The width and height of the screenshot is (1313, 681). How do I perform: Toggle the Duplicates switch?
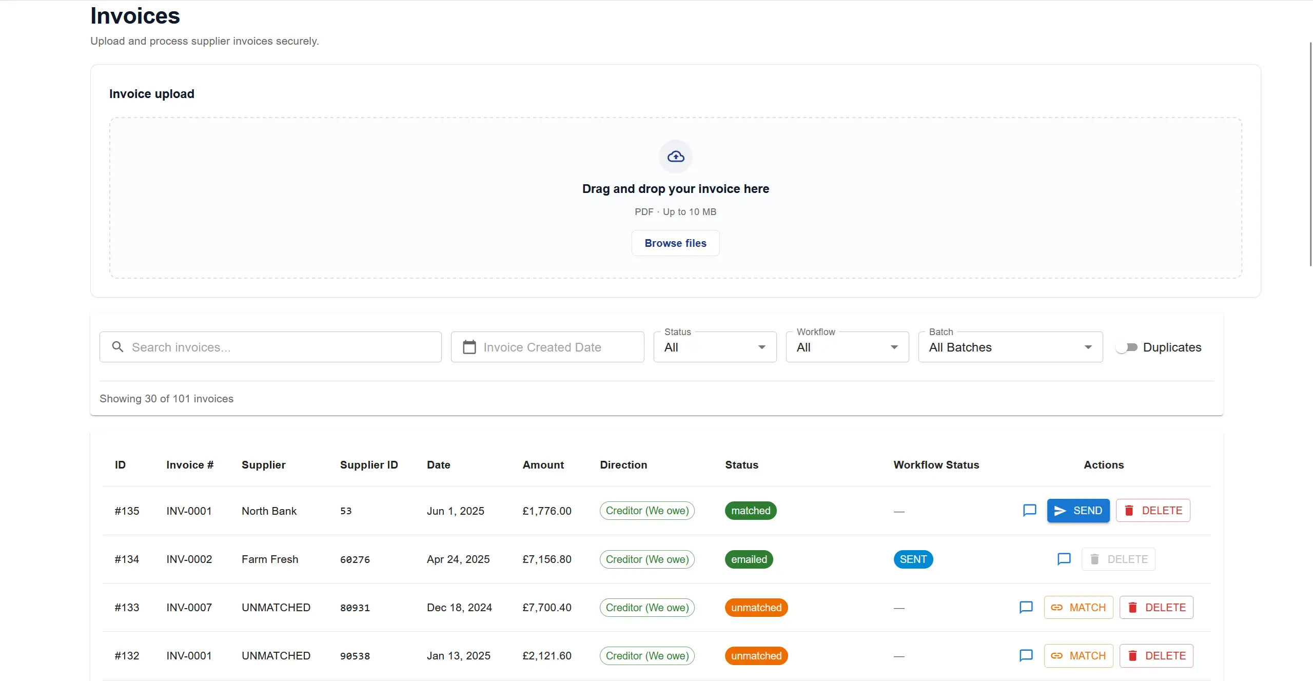[1126, 347]
